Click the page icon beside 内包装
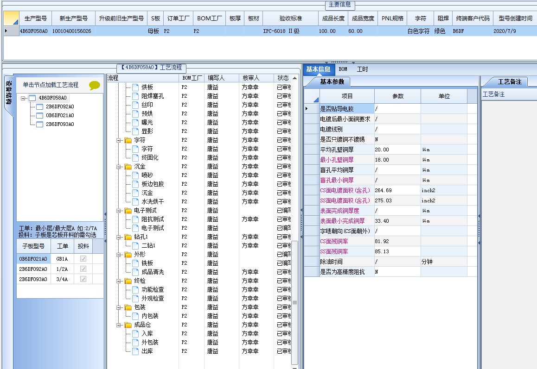537x369 pixels. [x=135, y=316]
